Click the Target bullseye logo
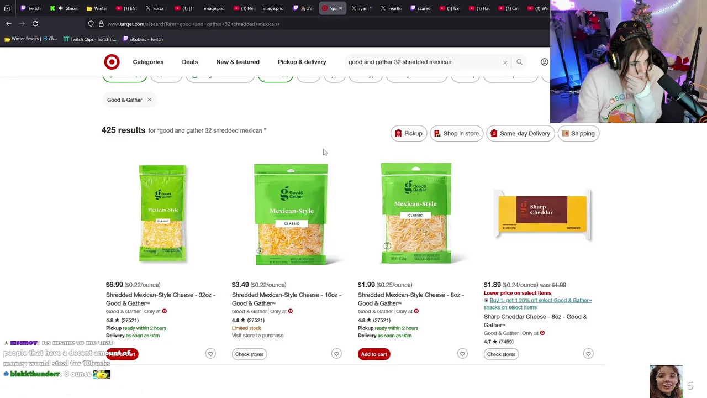The width and height of the screenshot is (707, 398). coord(112,62)
